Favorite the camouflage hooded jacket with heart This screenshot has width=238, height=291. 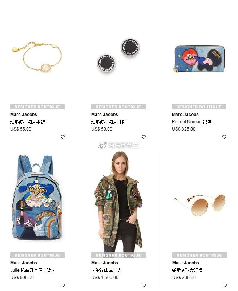(144, 285)
